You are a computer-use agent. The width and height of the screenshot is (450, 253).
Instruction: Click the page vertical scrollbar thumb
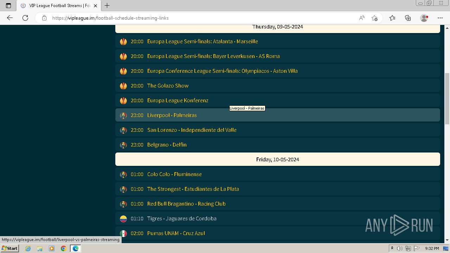coord(447,98)
